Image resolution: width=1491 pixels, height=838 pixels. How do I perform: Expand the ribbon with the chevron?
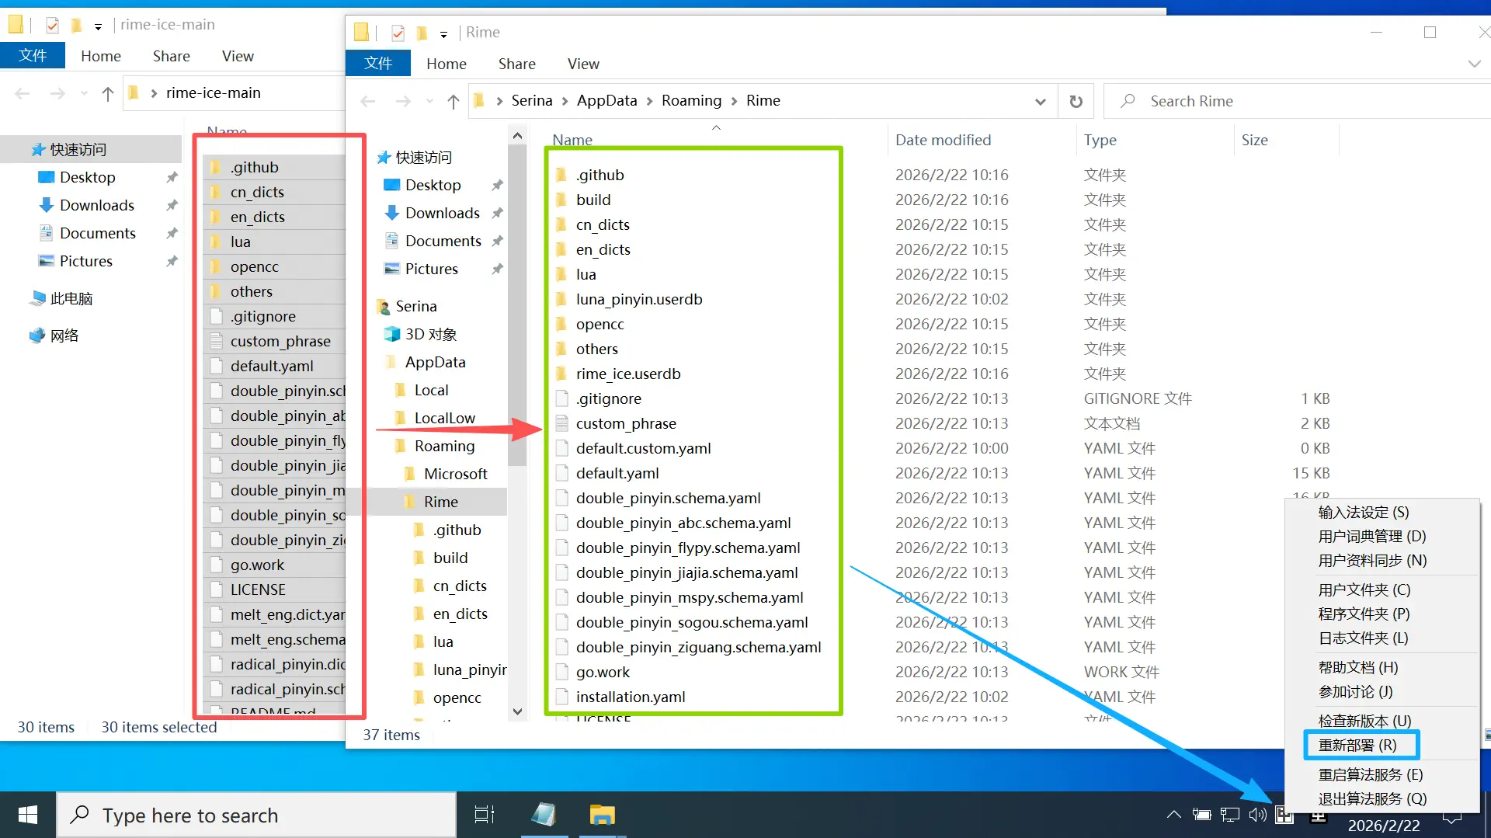1474,64
